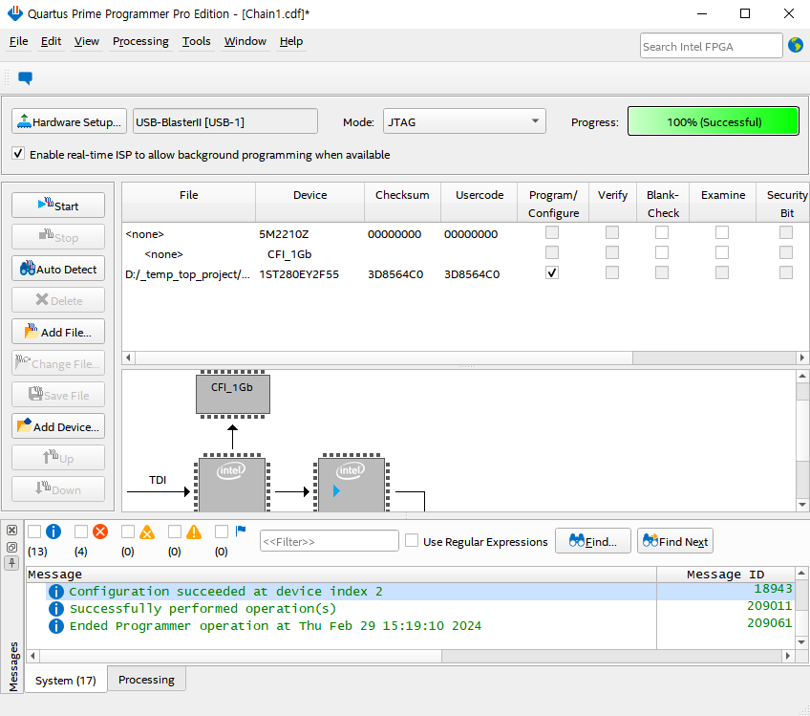Image resolution: width=810 pixels, height=716 pixels.
Task: Toggle the warning messages filter icon
Action: [193, 532]
